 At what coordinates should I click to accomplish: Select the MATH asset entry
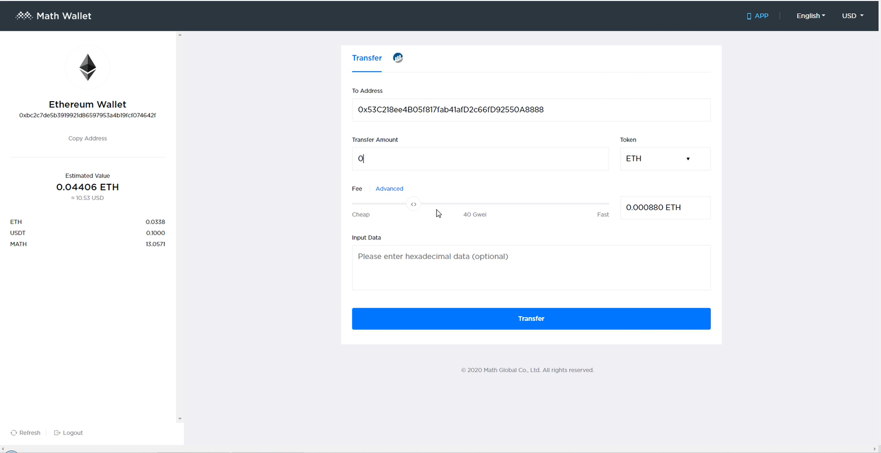(88, 244)
